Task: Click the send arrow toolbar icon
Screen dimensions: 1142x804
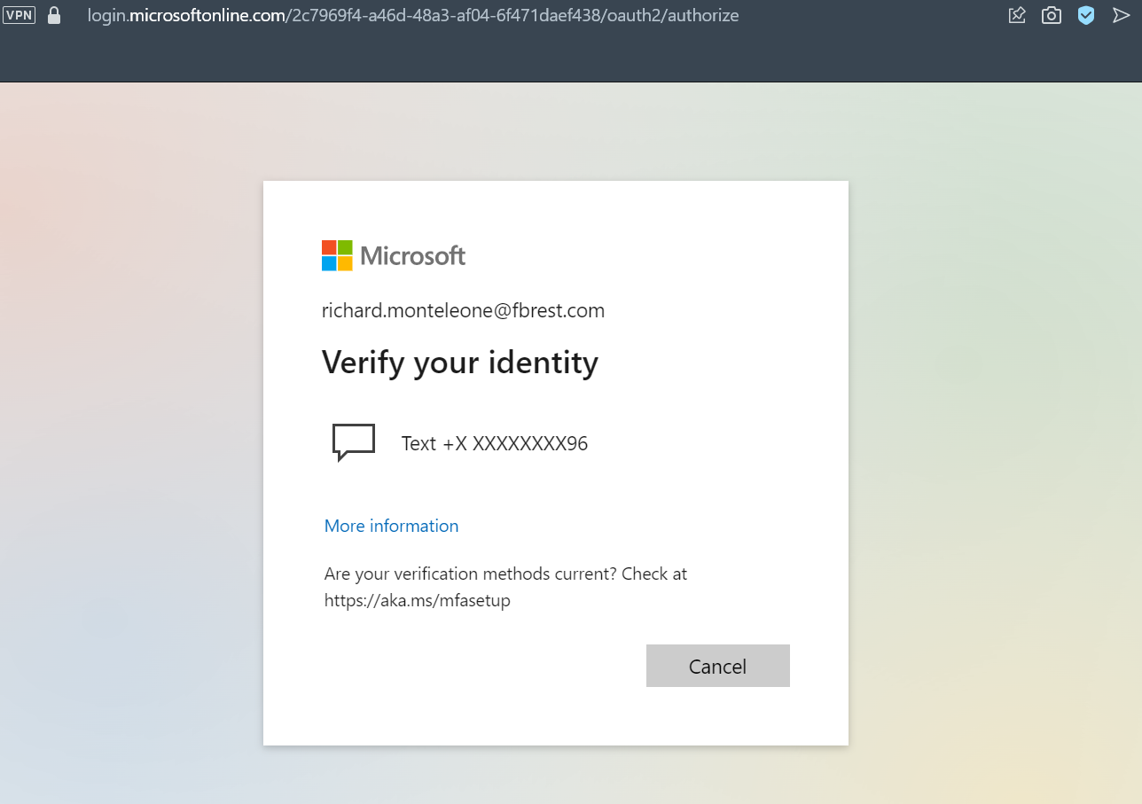Action: [1121, 15]
